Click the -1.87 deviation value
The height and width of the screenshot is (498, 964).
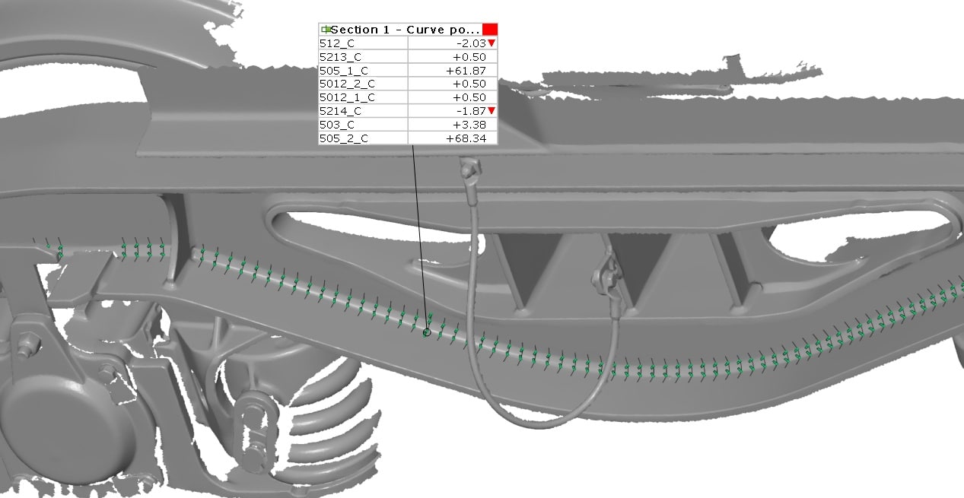[469, 111]
